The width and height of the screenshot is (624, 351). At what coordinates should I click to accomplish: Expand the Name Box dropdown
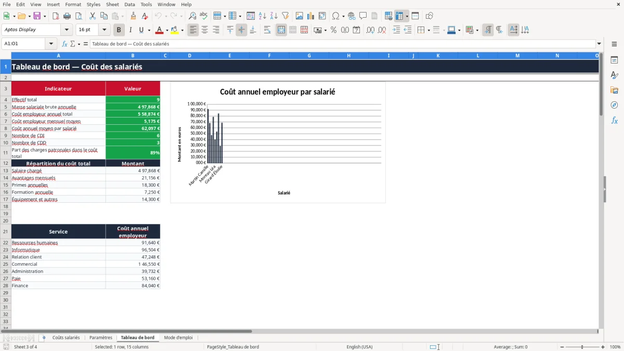51,44
